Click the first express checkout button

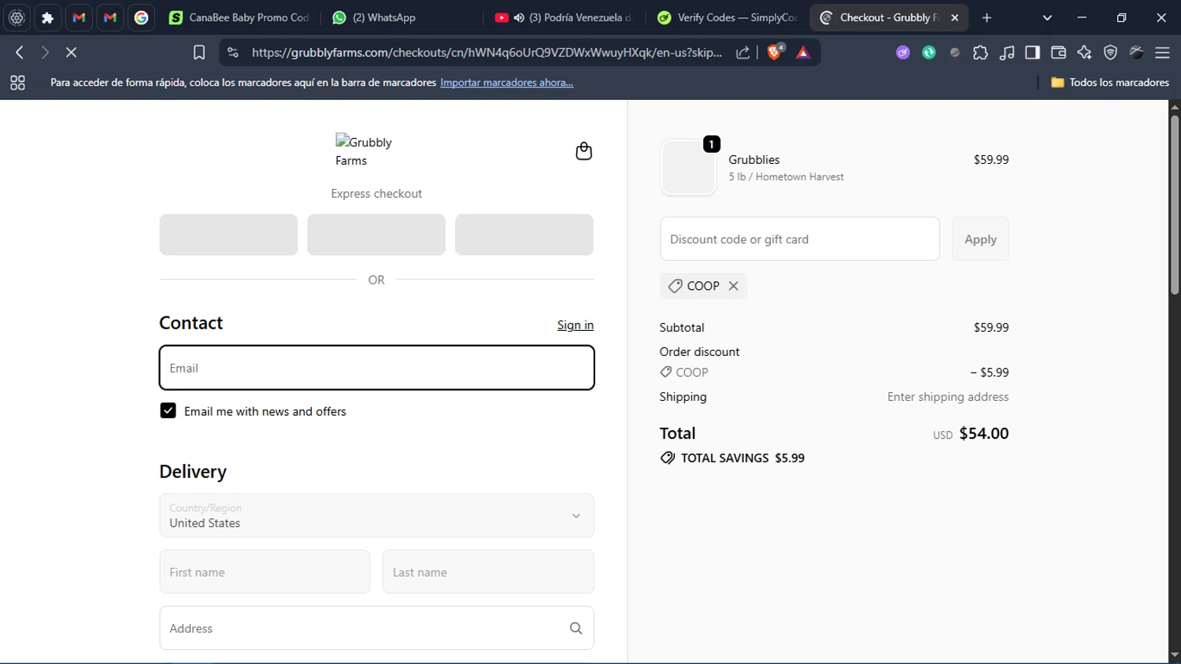pos(228,235)
